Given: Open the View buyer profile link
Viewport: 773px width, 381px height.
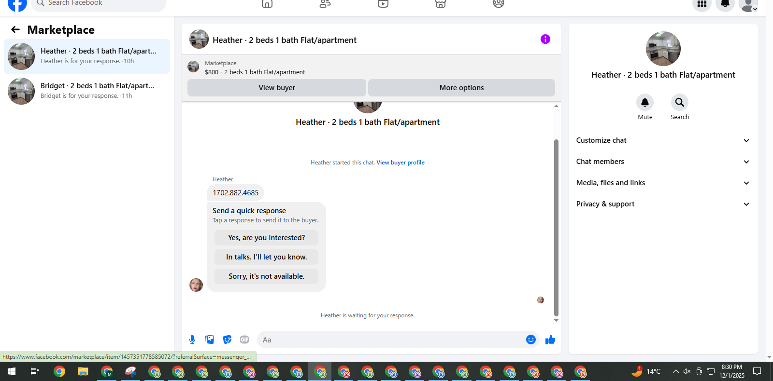Looking at the screenshot, I should click(x=401, y=163).
